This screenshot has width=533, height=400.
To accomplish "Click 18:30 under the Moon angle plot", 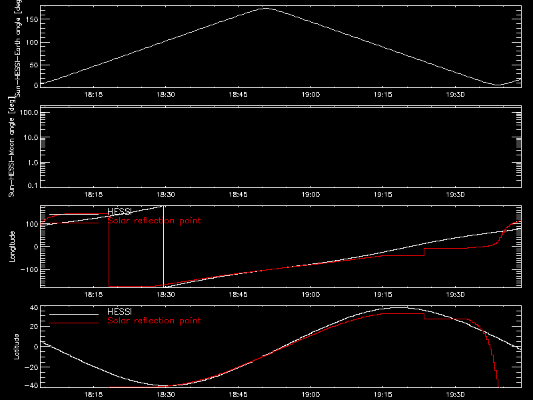I will 166,195.
